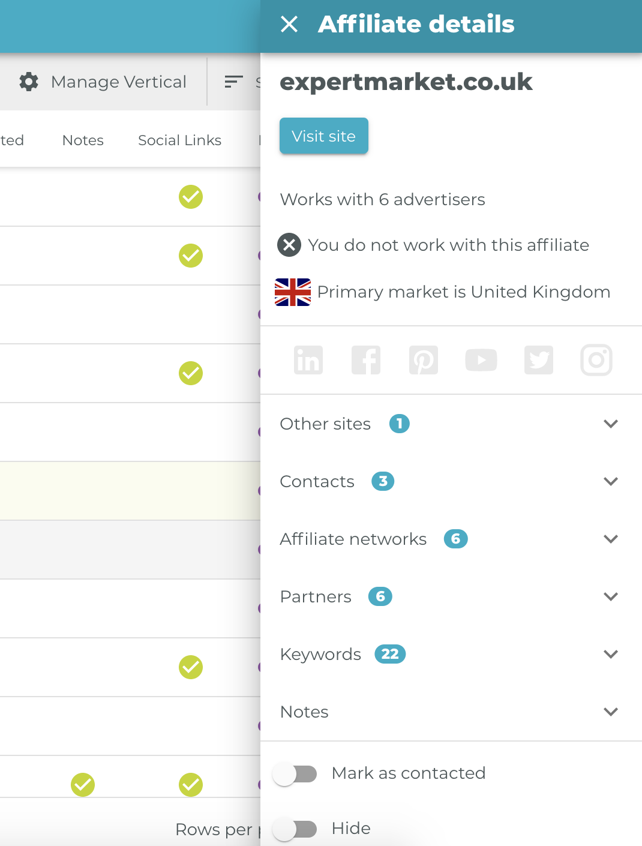
Task: Expand the Notes section in panel
Action: point(451,712)
